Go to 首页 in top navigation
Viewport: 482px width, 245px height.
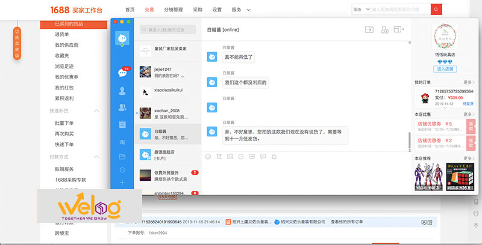click(x=130, y=10)
